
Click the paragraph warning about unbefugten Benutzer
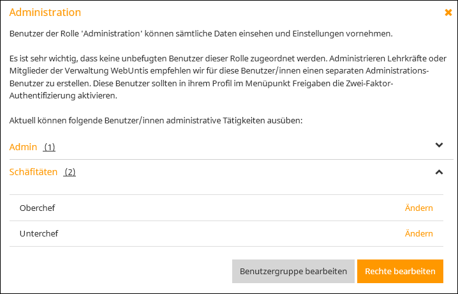pyautogui.click(x=228, y=77)
